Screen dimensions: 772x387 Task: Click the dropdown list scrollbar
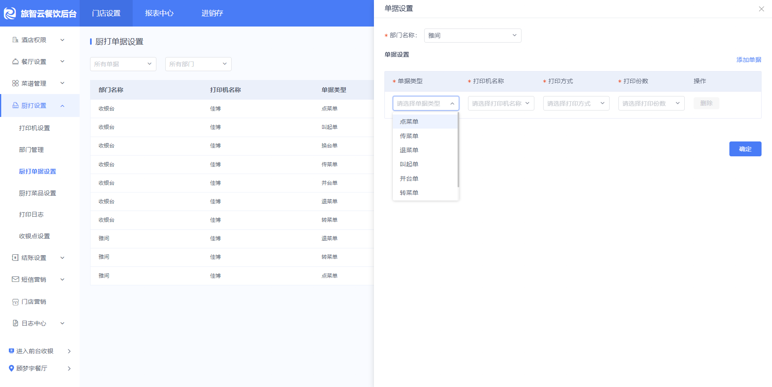[458, 150]
